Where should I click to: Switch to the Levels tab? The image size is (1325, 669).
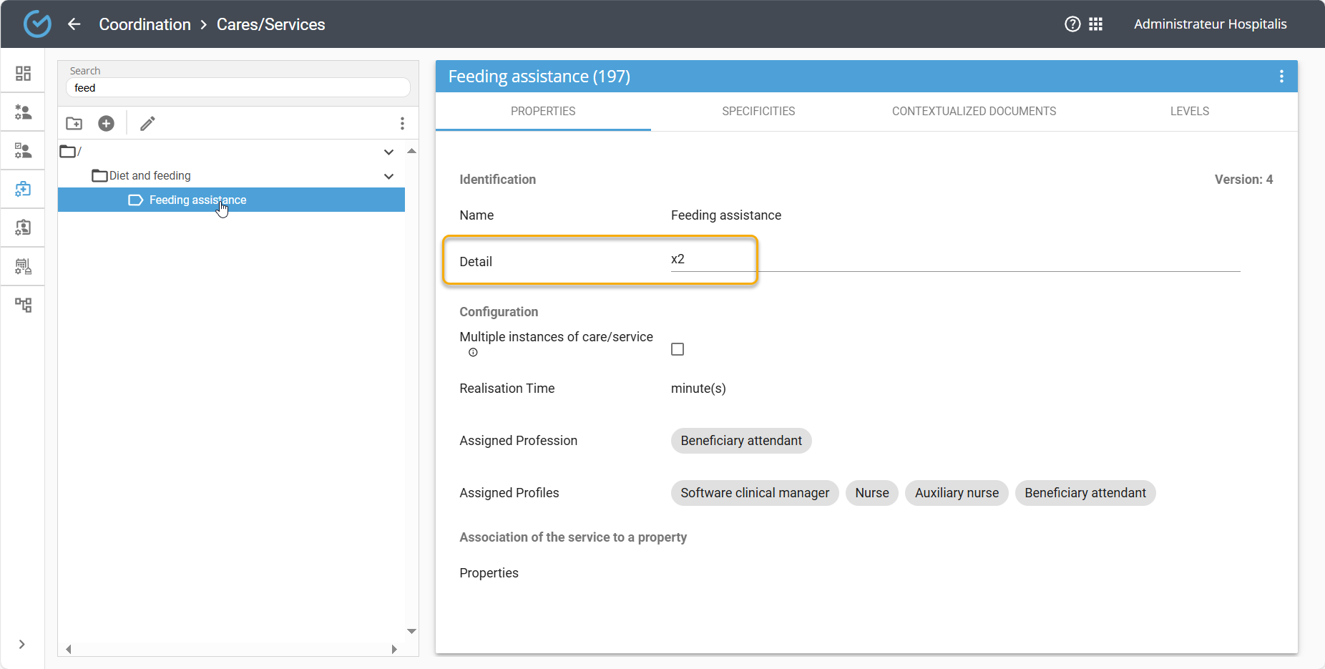click(1189, 112)
